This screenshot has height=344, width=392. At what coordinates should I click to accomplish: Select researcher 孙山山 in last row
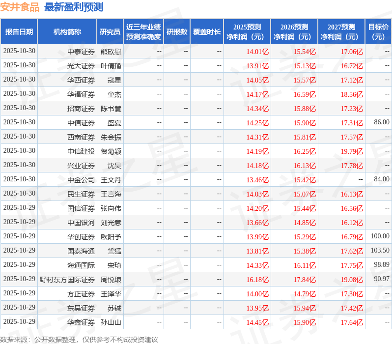(111, 322)
